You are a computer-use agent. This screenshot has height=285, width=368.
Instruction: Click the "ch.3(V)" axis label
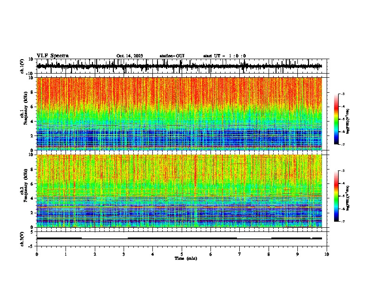(22, 239)
